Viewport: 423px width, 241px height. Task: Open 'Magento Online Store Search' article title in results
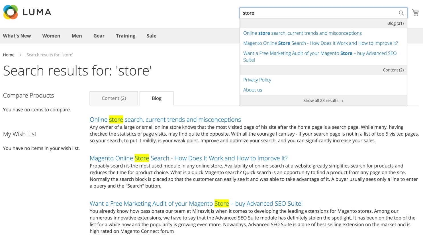click(188, 158)
